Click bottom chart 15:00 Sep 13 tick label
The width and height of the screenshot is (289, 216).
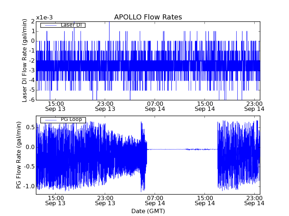pos(55,201)
